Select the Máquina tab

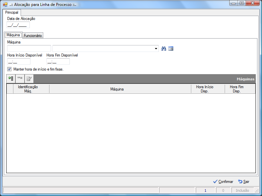(x=13, y=35)
